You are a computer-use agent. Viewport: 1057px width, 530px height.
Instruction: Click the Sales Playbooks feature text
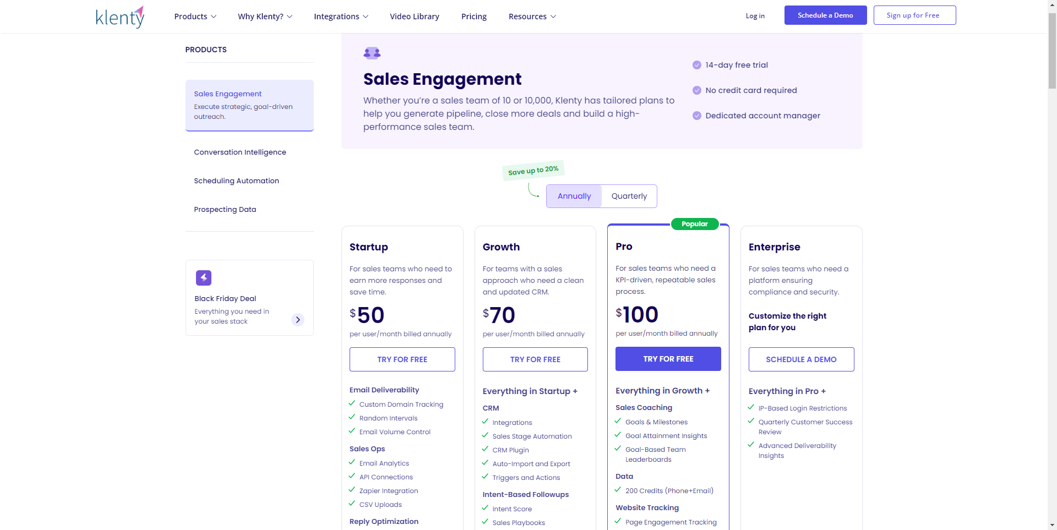pos(519,523)
